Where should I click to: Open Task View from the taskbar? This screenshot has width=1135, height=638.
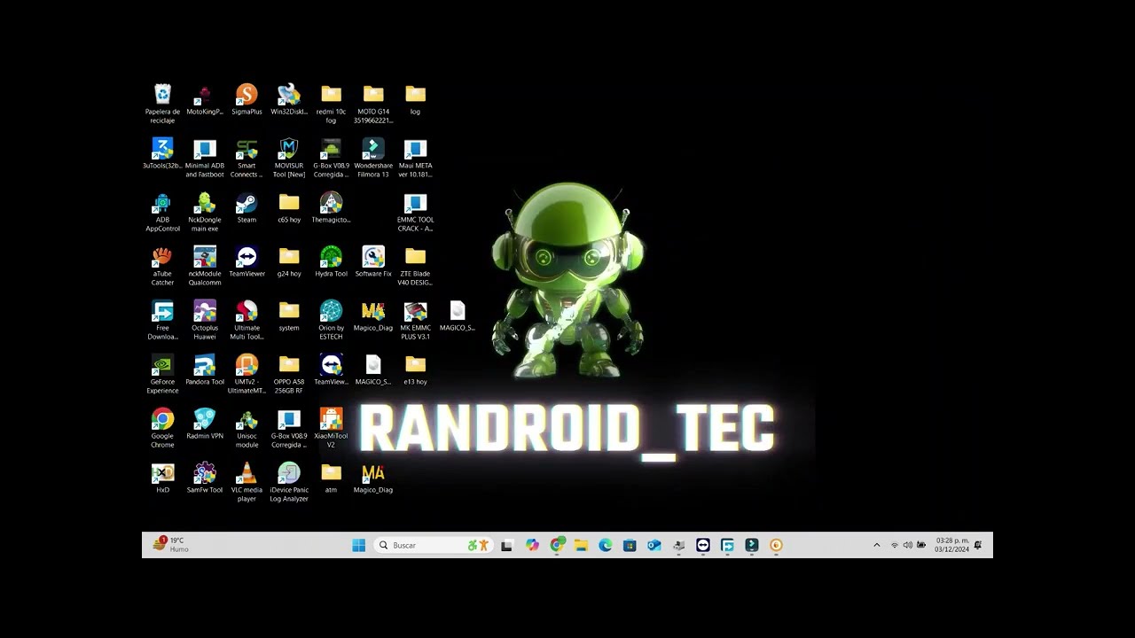(x=506, y=545)
